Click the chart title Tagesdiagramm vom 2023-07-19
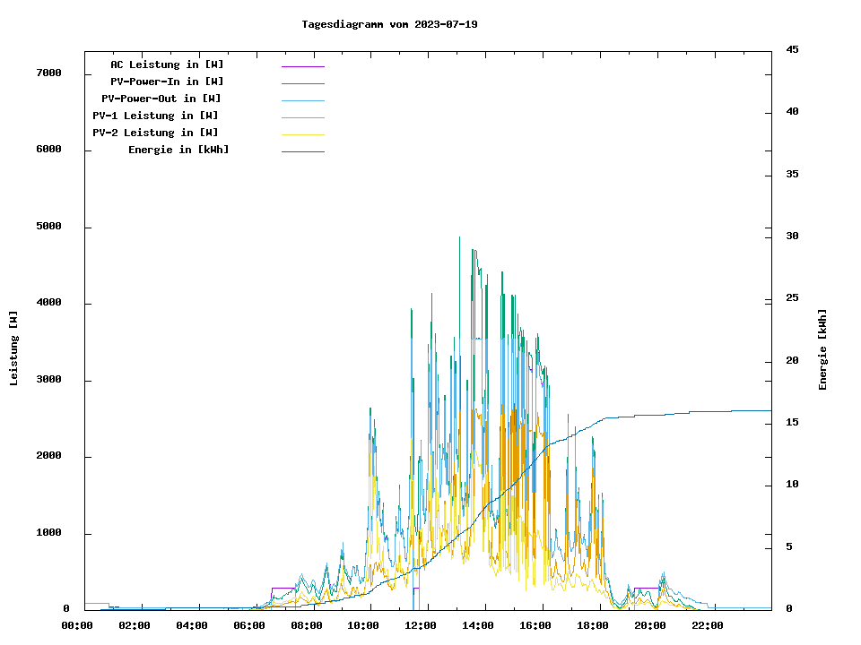The image size is (861, 645). (x=389, y=24)
